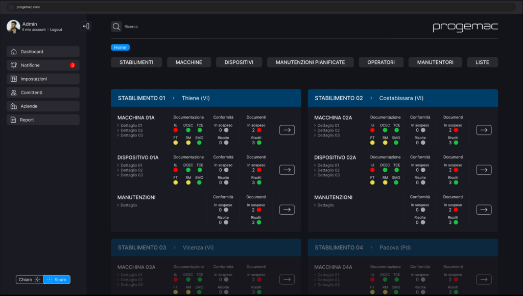Switch theme to Scuro dark mode

pos(57,280)
